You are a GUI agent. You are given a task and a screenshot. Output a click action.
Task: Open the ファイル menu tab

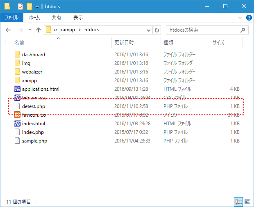[11, 18]
